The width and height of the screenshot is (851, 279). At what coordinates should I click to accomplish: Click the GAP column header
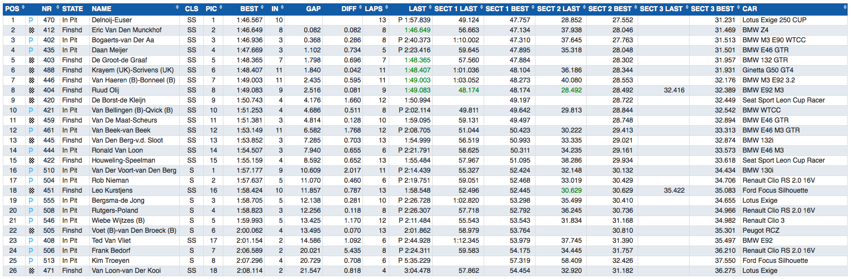coord(313,9)
